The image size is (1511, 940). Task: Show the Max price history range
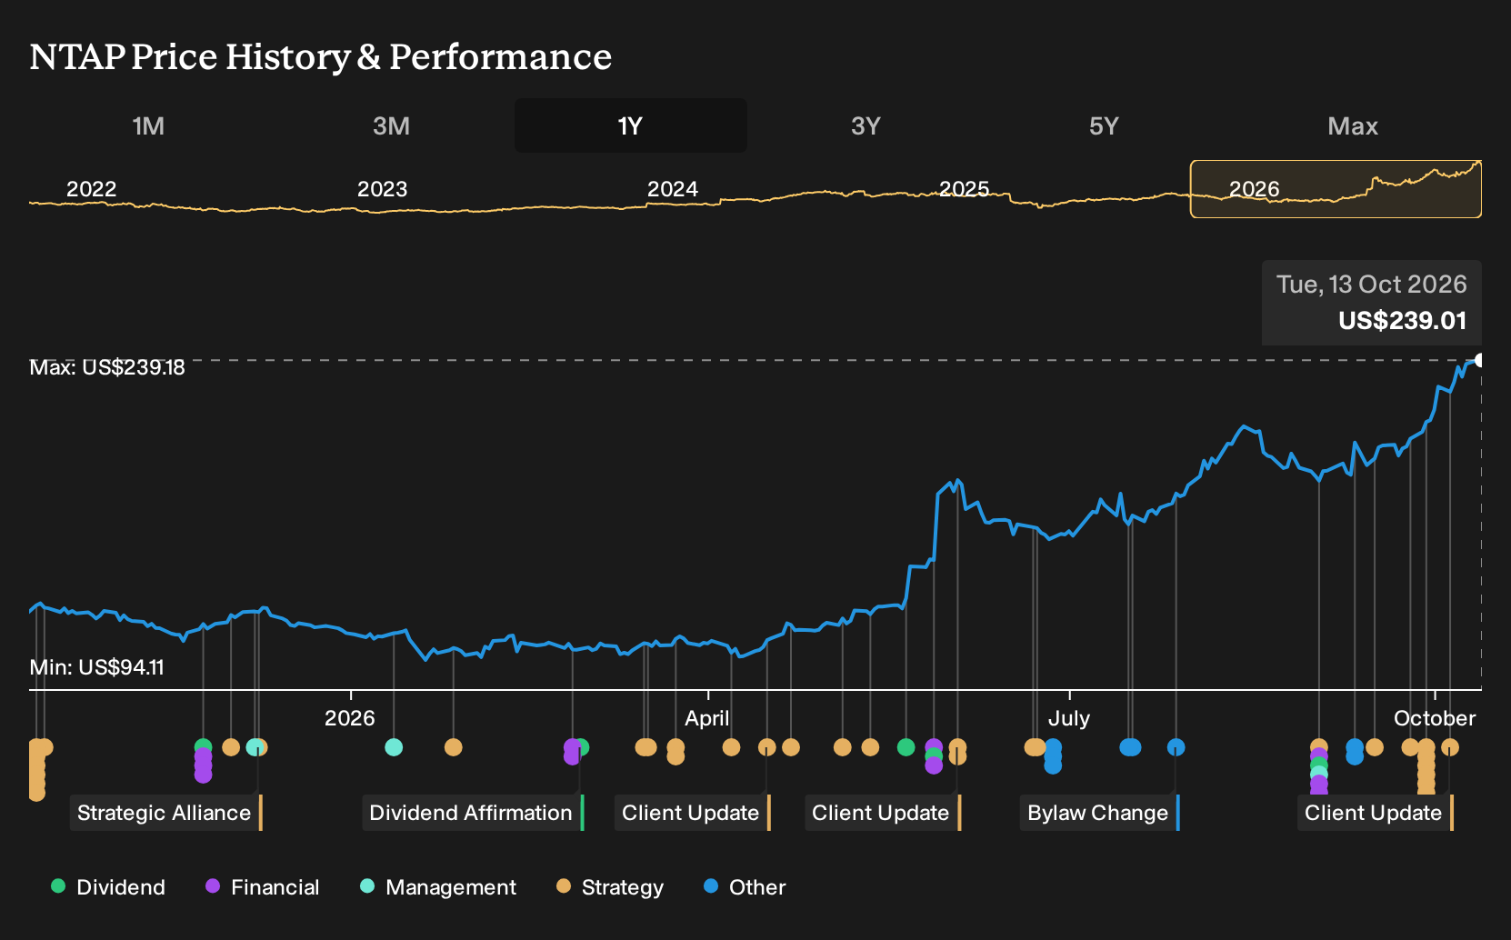pyautogui.click(x=1353, y=125)
